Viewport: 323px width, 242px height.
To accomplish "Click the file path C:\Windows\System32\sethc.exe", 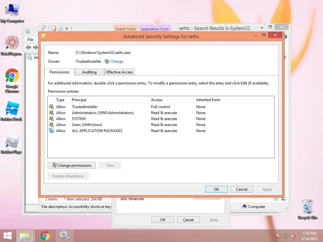I will coord(103,53).
